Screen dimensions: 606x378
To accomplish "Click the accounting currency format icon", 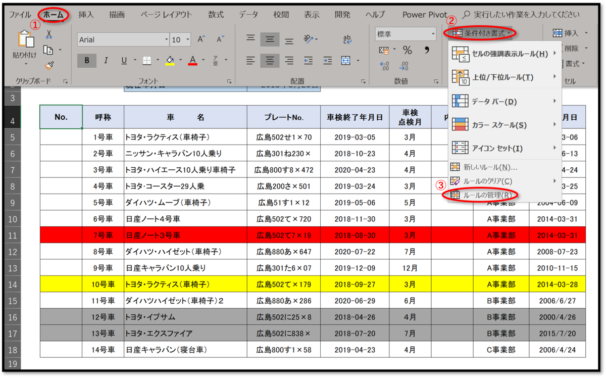I will pos(385,50).
